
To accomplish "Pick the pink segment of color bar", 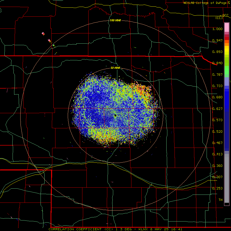I will tap(227, 27).
